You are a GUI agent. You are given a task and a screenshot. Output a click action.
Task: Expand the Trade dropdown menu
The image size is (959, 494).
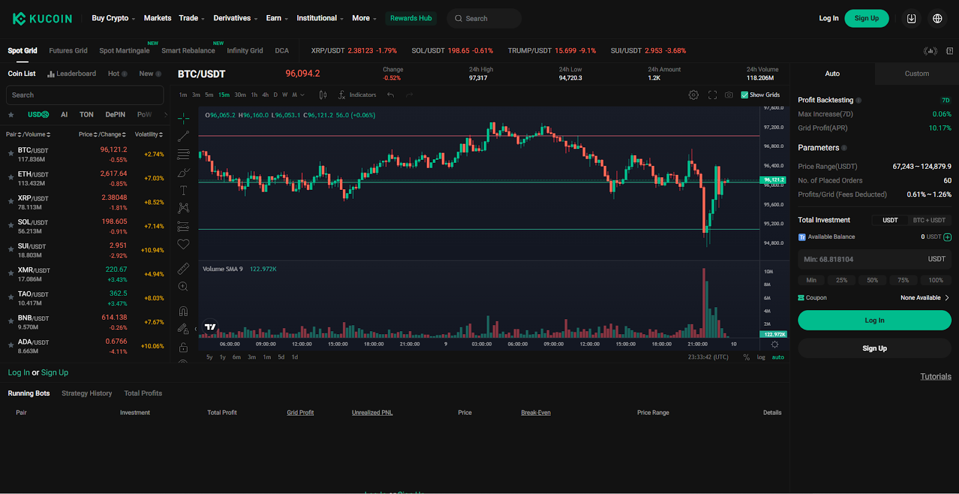[192, 19]
